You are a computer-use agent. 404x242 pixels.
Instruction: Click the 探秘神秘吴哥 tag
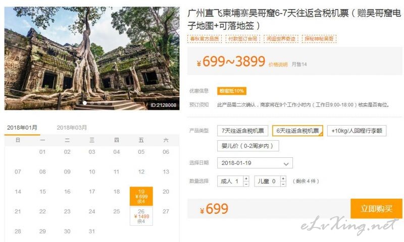click(x=319, y=39)
